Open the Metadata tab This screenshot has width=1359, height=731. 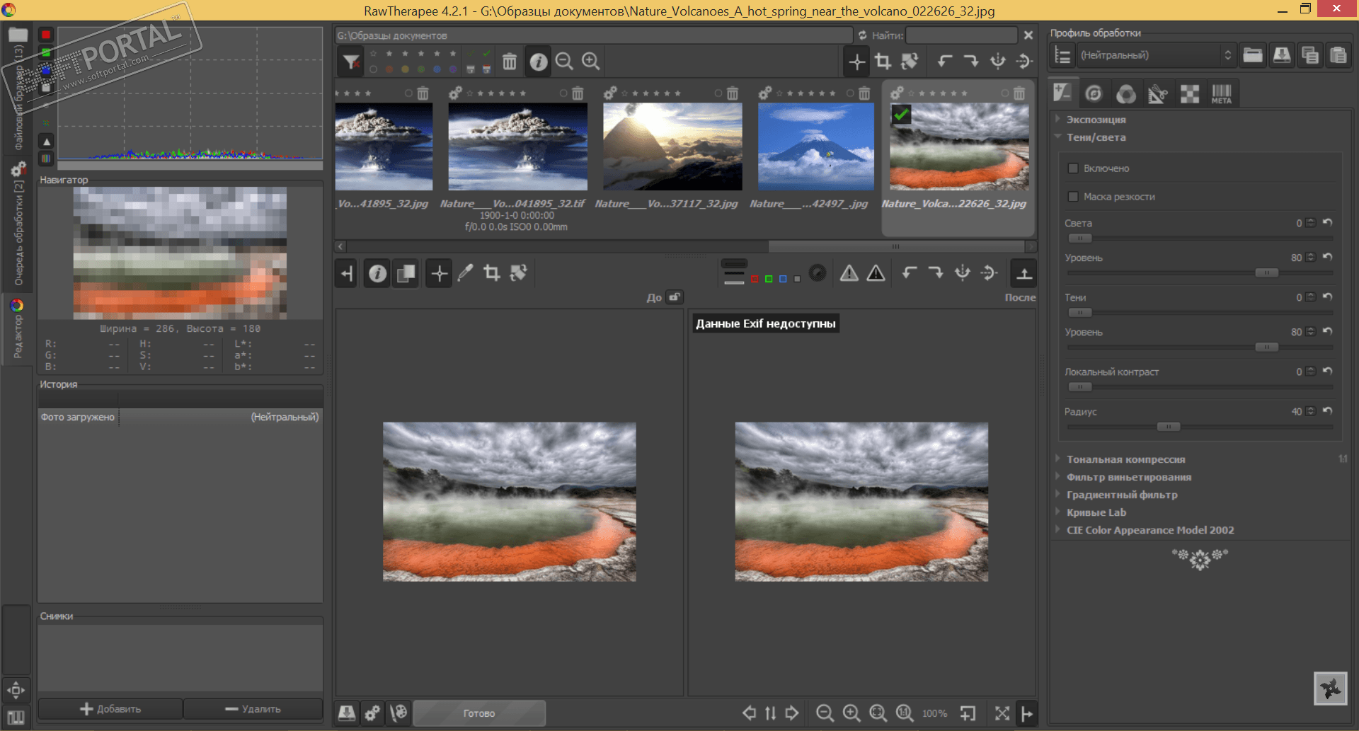[1221, 93]
